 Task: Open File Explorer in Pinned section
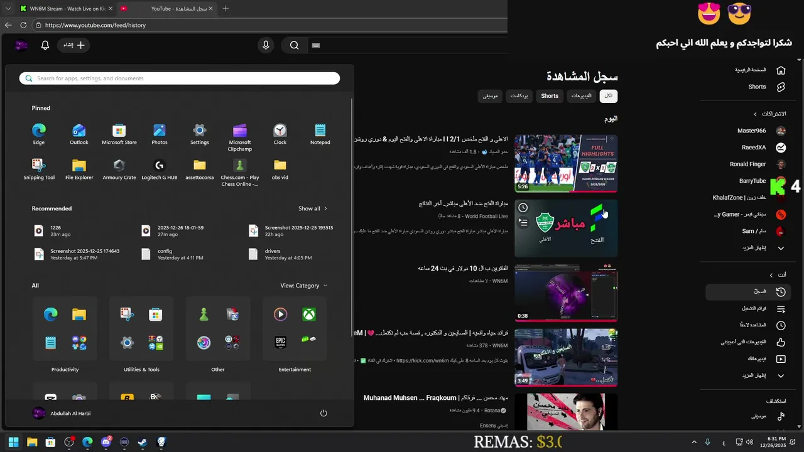[79, 169]
